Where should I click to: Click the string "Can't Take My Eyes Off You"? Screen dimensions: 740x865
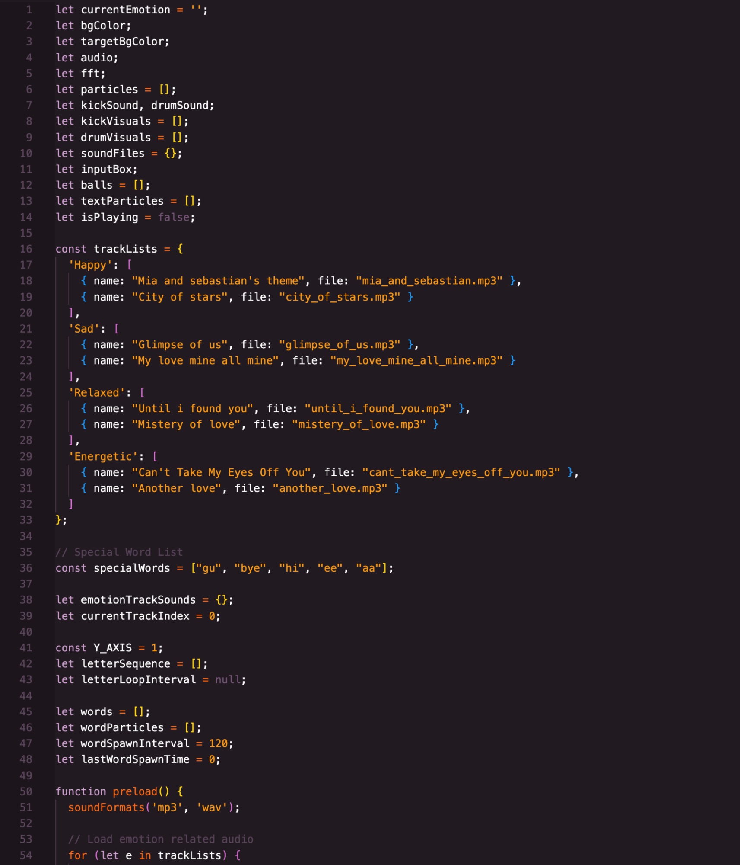(x=221, y=473)
